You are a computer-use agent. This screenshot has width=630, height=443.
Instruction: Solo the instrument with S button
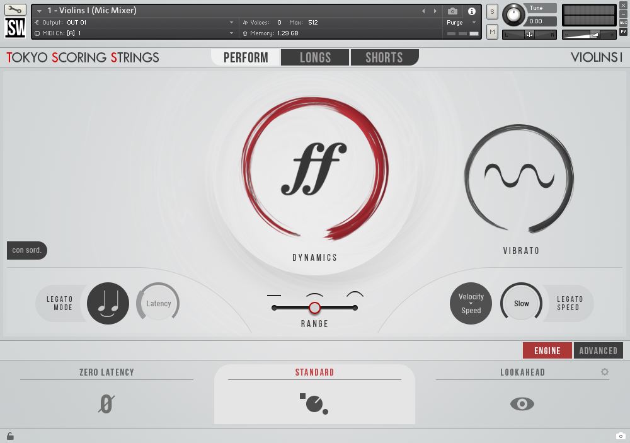tap(492, 11)
